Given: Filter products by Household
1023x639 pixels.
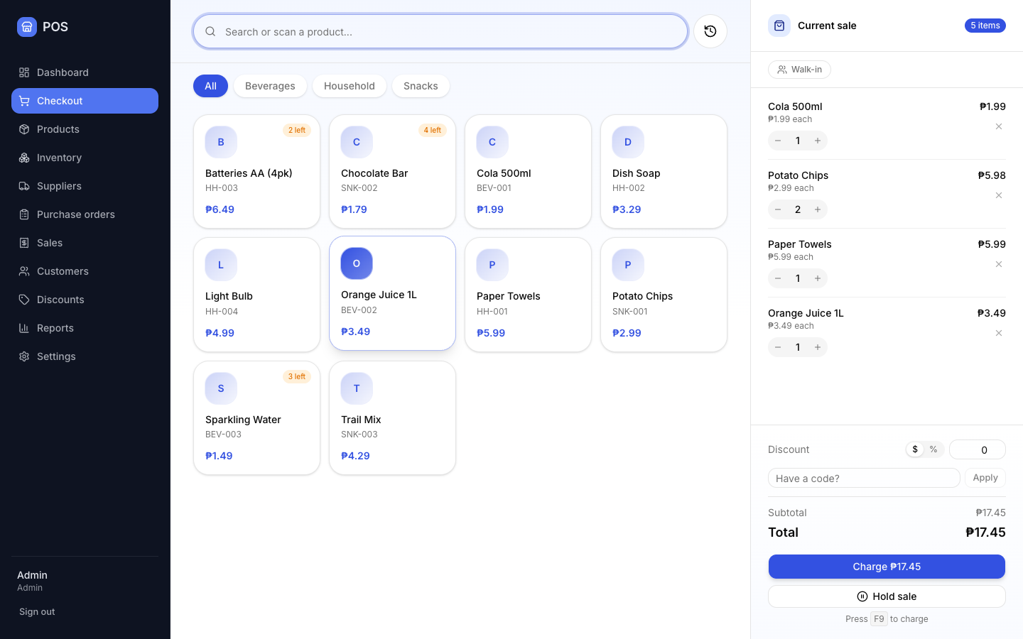Looking at the screenshot, I should [x=350, y=86].
